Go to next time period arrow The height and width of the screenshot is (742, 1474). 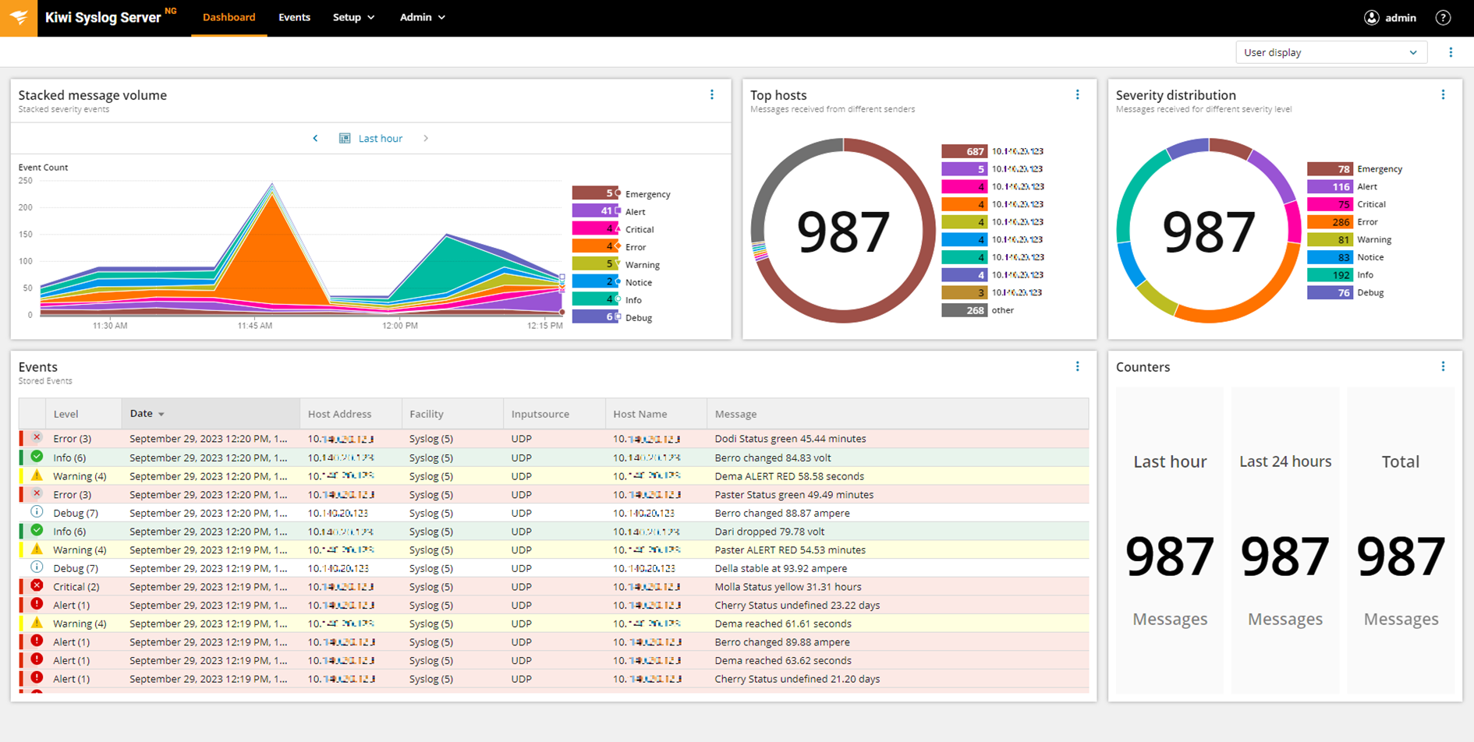(x=426, y=139)
